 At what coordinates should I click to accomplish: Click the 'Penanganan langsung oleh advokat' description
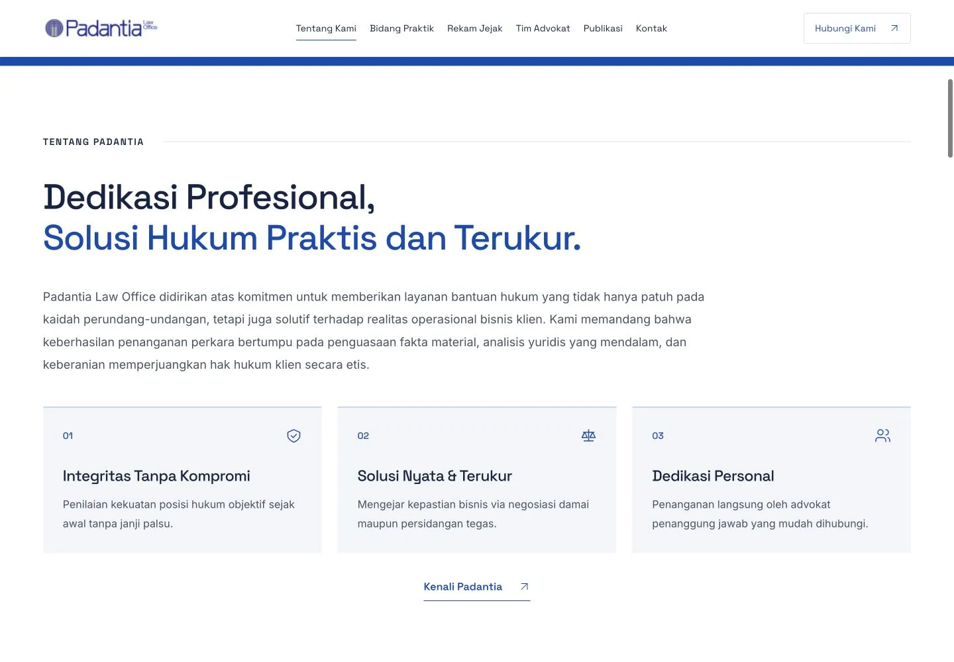(760, 514)
